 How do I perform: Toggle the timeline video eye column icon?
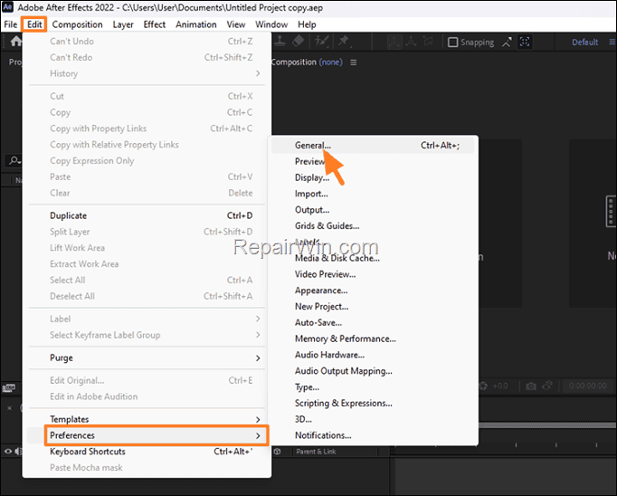pos(8,451)
